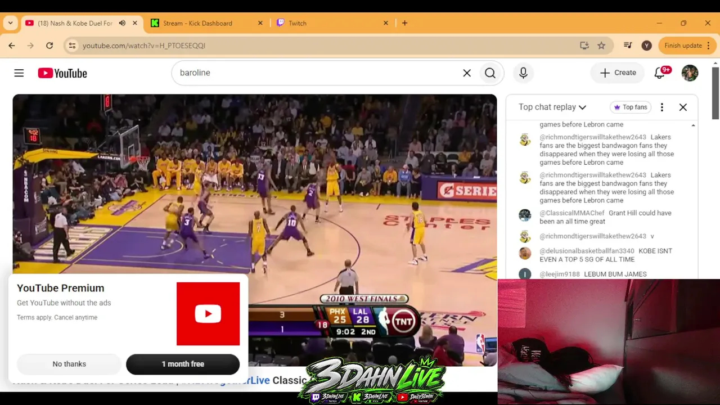Mute the YouTube tab audio
Screen dimensions: 720x405
(122, 23)
